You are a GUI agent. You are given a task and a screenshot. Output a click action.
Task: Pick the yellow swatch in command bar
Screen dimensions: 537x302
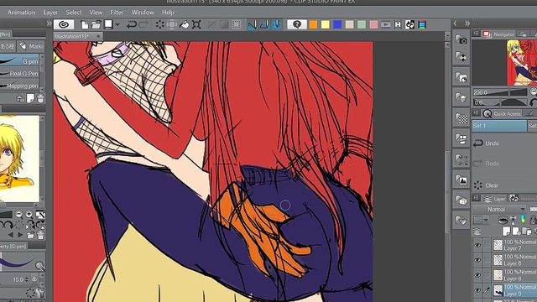point(325,24)
